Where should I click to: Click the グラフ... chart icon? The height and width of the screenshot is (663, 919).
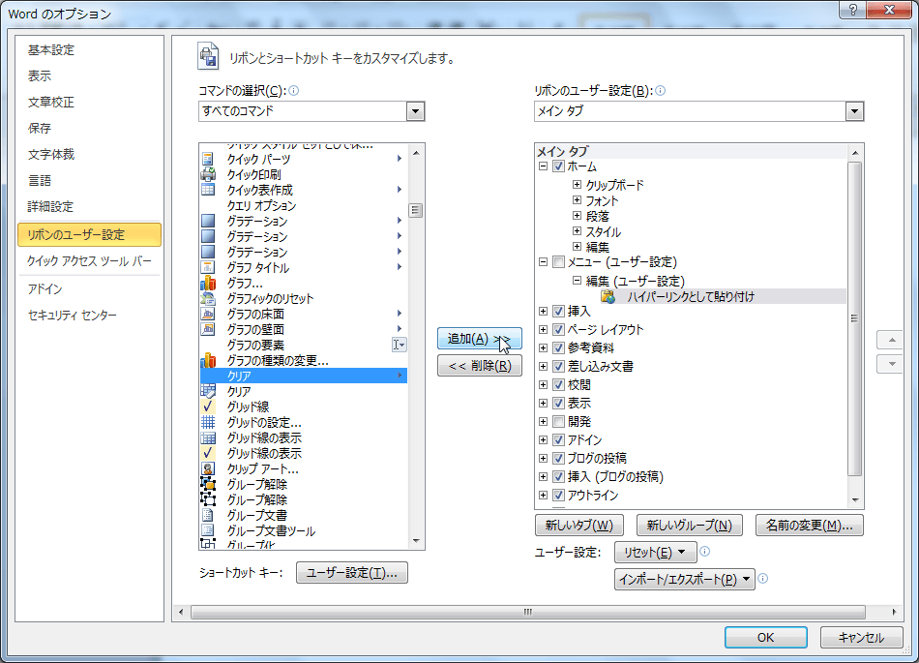207,284
